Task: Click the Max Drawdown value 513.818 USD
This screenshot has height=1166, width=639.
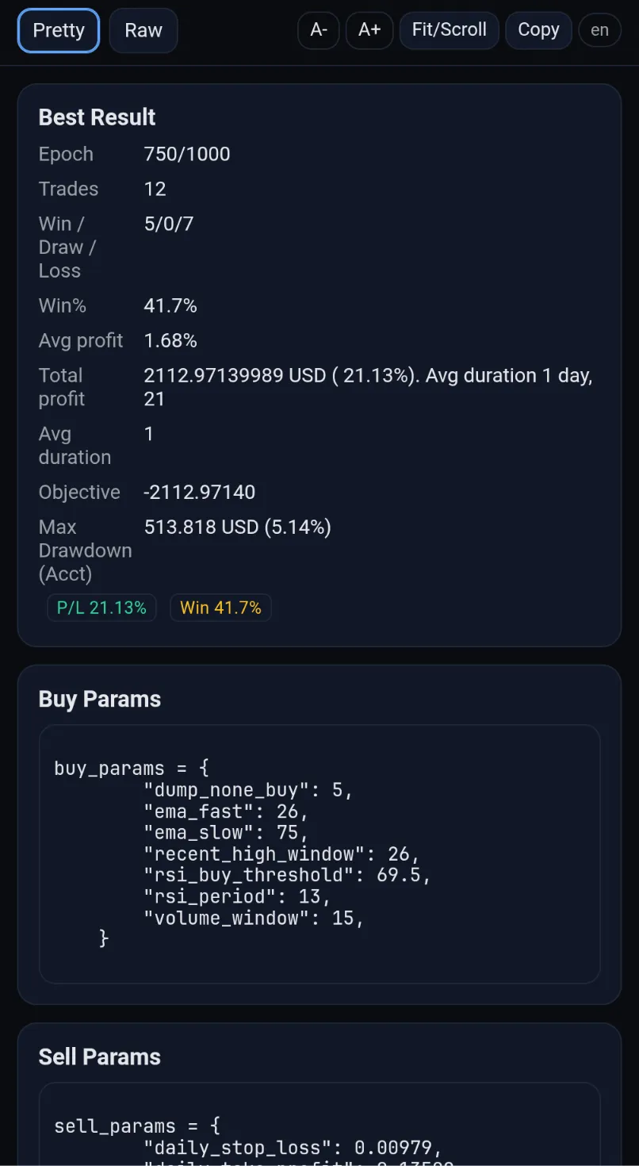Action: point(237,527)
